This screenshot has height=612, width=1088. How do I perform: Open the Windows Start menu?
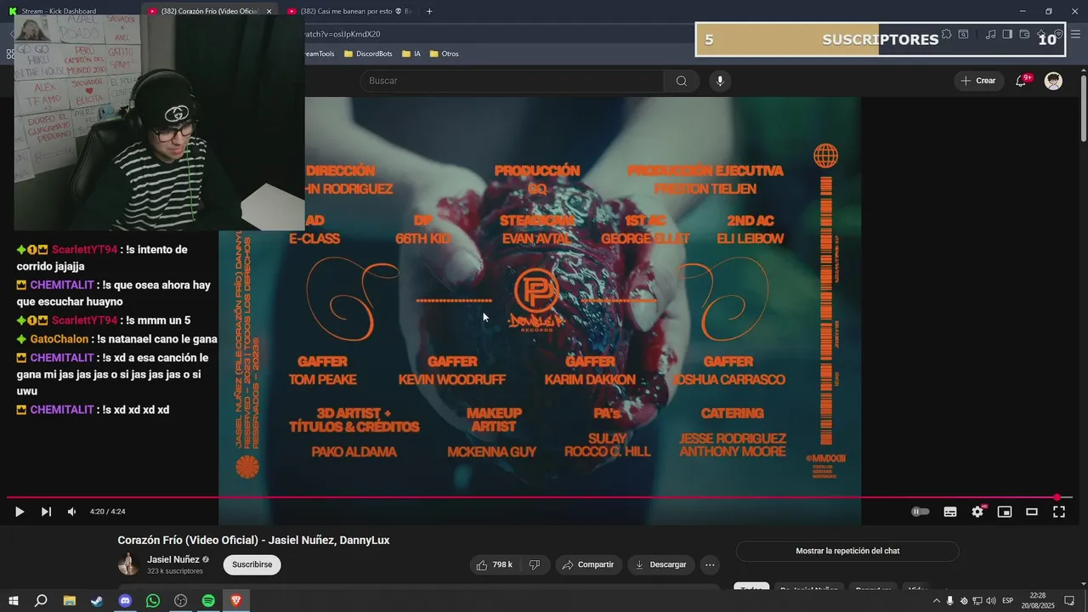[x=13, y=601]
